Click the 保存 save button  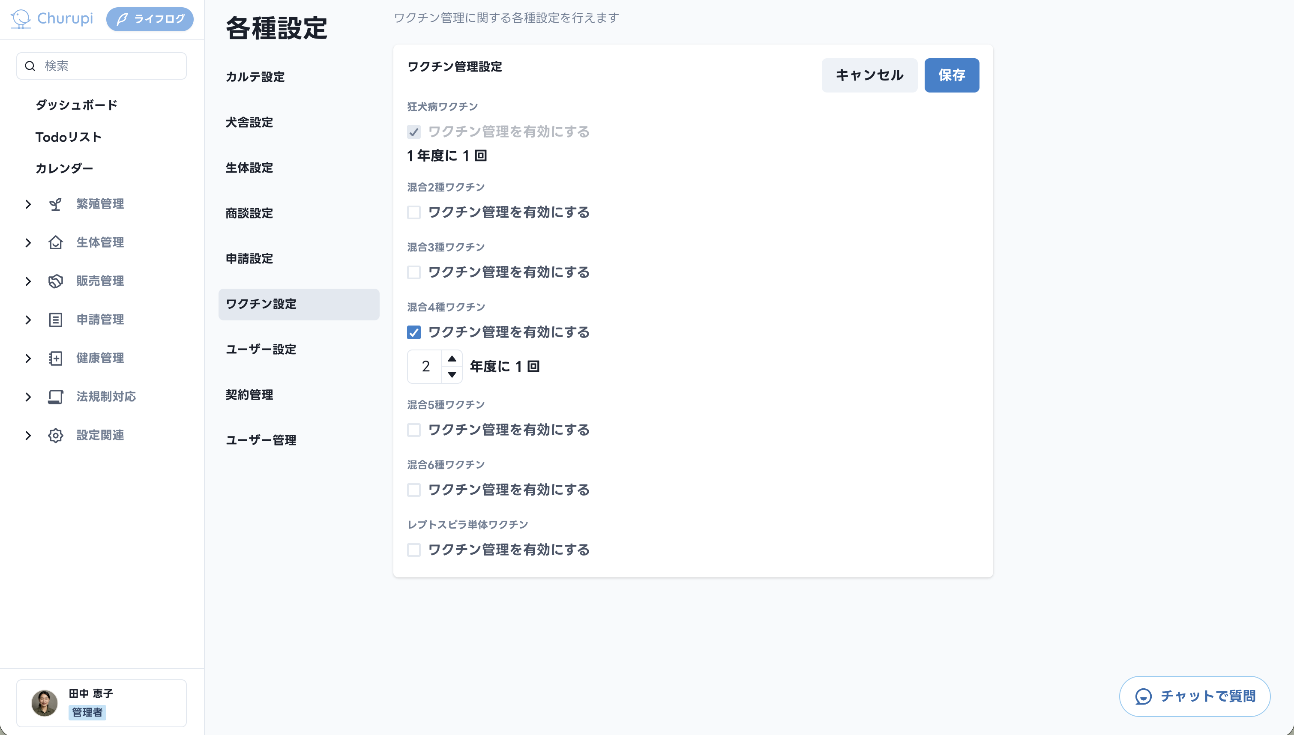click(952, 75)
